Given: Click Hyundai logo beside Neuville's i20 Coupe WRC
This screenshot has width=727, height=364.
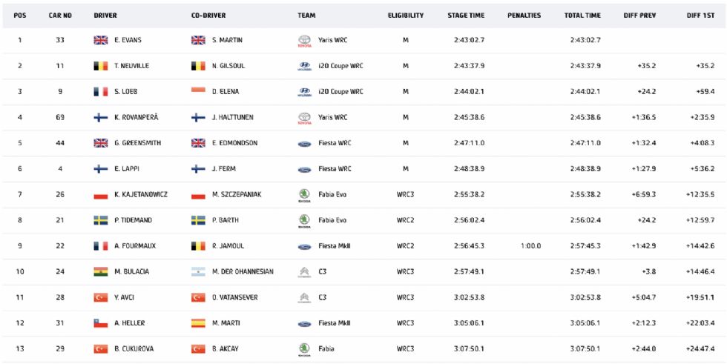Looking at the screenshot, I should coord(305,66).
